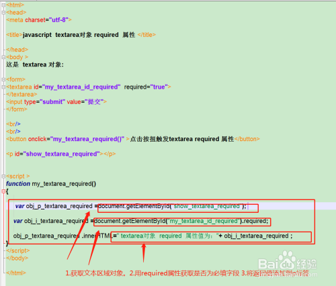Viewport: 336px width, 286px height.
Task: Click the closing </textarea> tag
Action: coord(22,95)
